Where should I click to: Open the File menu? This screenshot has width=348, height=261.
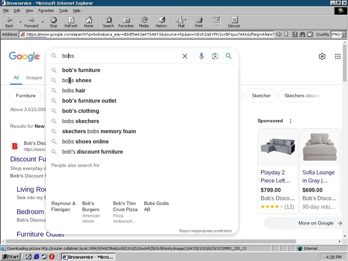coord(6,11)
